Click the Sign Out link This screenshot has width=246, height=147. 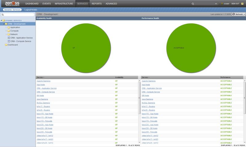pos(235,4)
